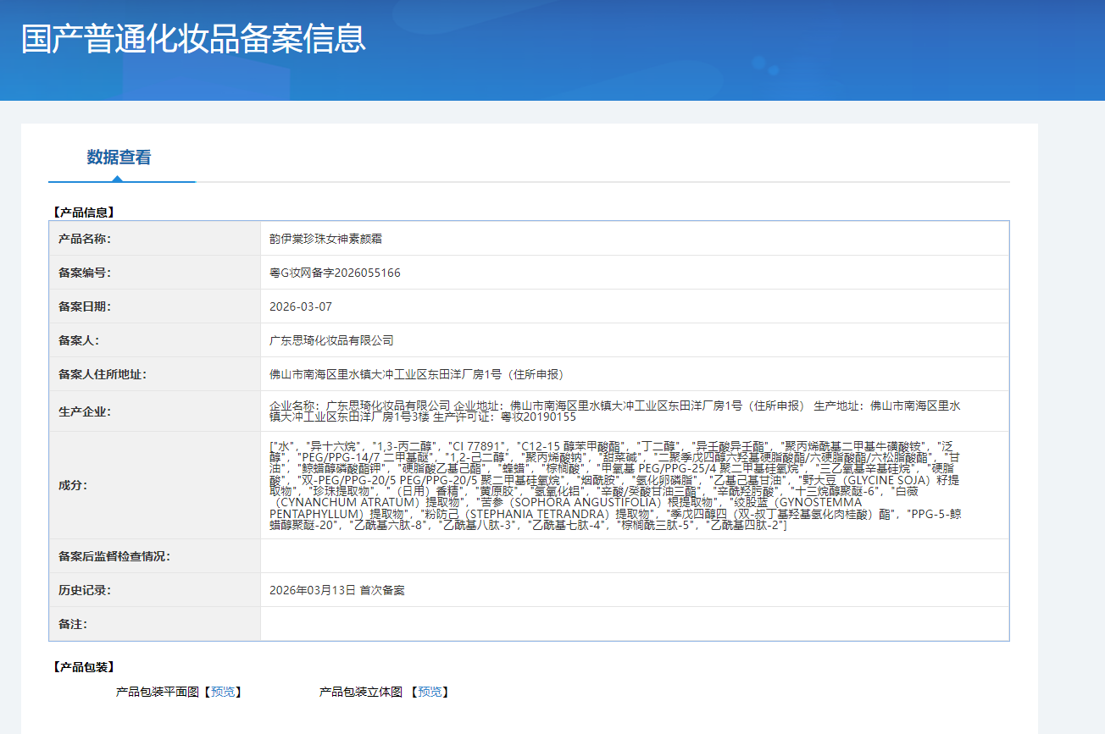Click the page title 国产普通化妆品备案信息
1105x734 pixels.
tap(194, 39)
